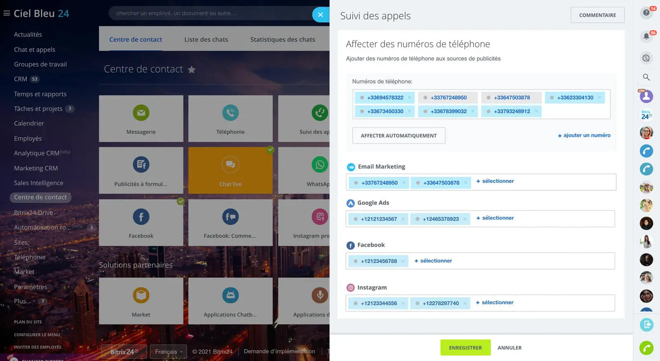Click the ENREGISTRER button
660x361 pixels.
(x=465, y=347)
